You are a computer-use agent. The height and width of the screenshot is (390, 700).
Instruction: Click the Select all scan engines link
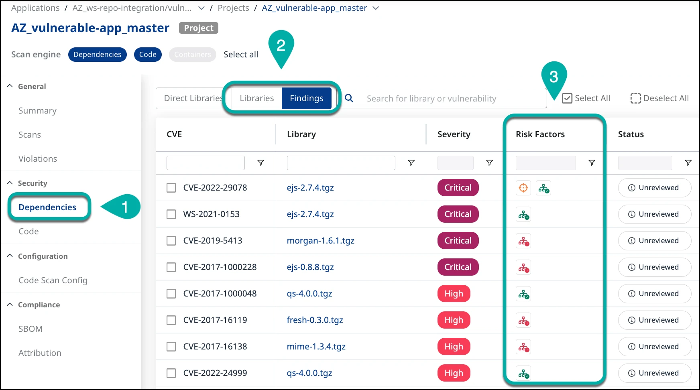click(x=240, y=54)
